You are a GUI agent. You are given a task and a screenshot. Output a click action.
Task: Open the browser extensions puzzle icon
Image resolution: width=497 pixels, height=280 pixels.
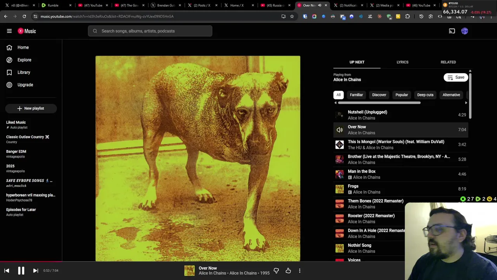click(407, 16)
